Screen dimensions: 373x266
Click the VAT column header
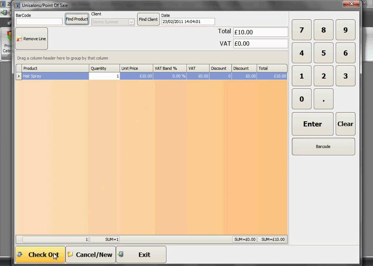click(198, 68)
